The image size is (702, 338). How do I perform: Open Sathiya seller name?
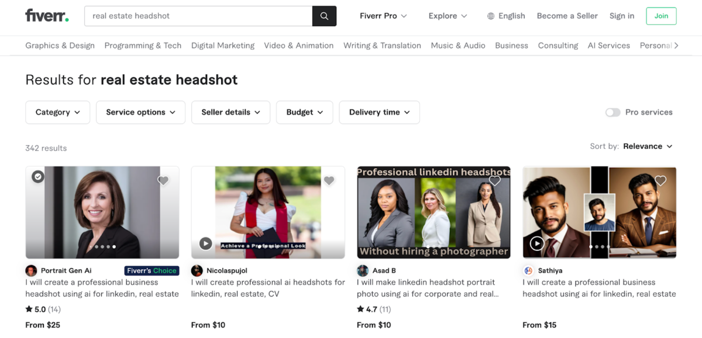pyautogui.click(x=550, y=271)
